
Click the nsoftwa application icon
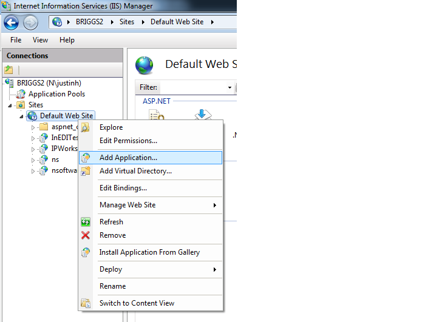pyautogui.click(x=43, y=170)
